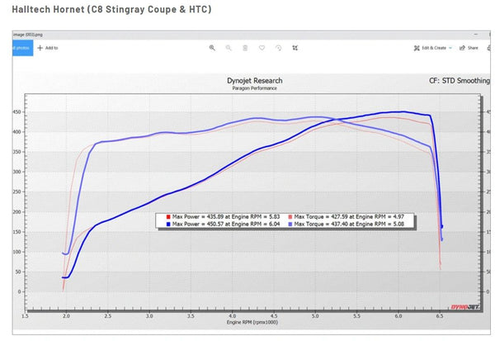Click the Share icon in toolbar
The width and height of the screenshot is (495, 341).
pyautogui.click(x=469, y=48)
